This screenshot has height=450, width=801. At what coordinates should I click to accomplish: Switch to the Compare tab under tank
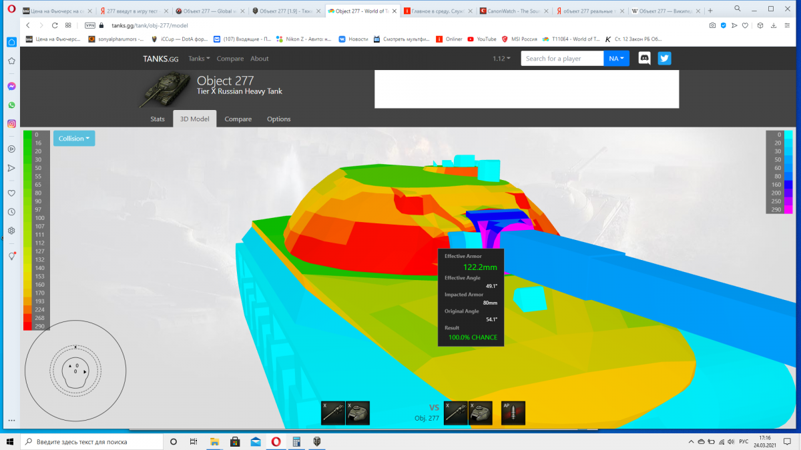[238, 119]
